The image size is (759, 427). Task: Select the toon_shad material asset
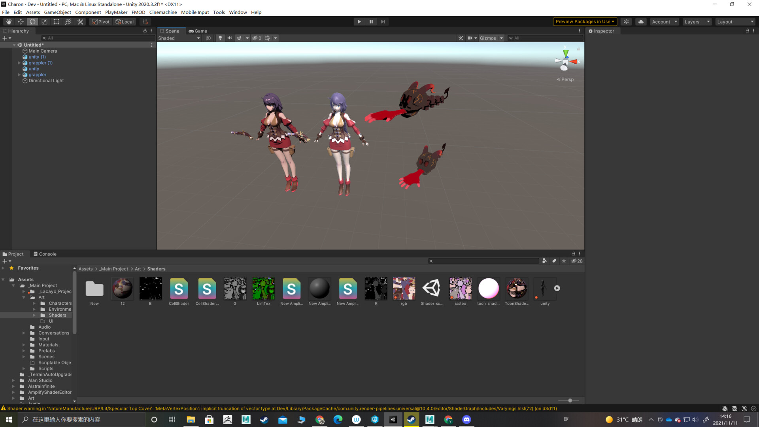(488, 291)
